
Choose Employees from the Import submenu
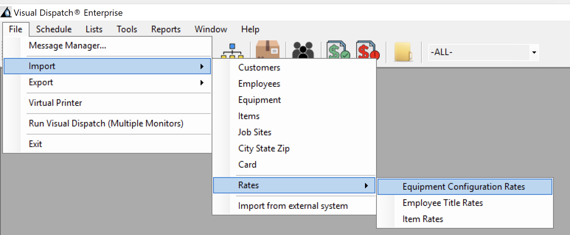point(294,84)
